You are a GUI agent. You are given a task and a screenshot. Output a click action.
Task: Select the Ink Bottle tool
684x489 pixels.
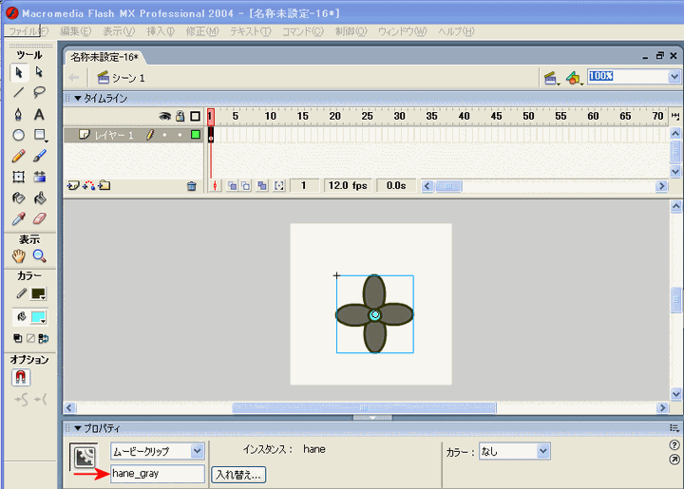coord(19,198)
